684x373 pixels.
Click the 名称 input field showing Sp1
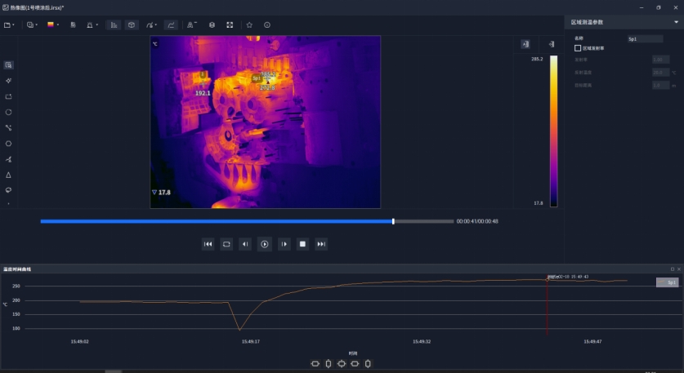pos(644,38)
